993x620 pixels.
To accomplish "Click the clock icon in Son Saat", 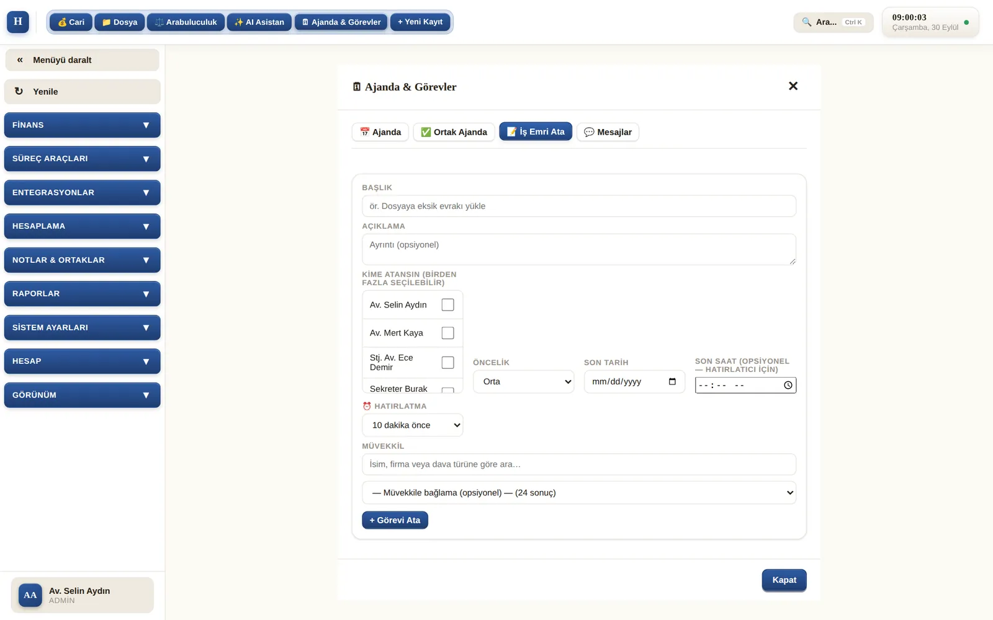I will coord(788,385).
